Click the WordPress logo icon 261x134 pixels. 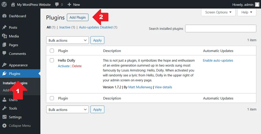4,4
